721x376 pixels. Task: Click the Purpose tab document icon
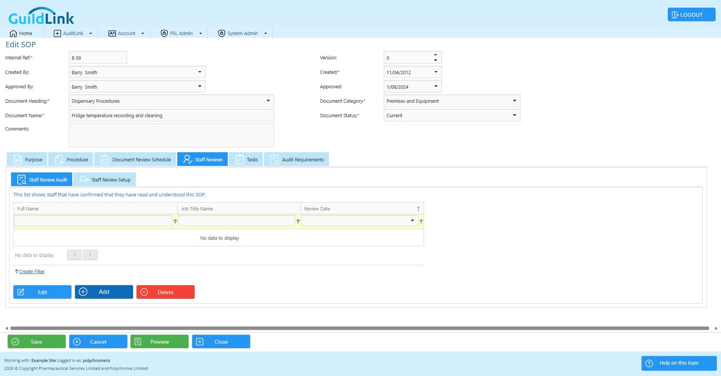click(x=17, y=159)
